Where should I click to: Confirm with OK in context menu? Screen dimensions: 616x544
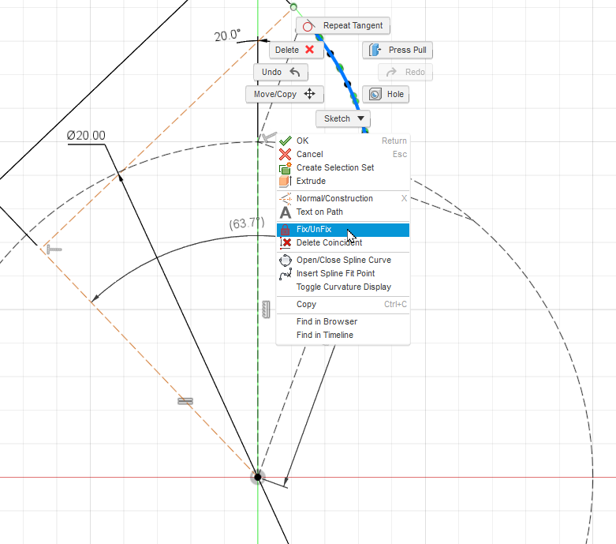pyautogui.click(x=303, y=141)
